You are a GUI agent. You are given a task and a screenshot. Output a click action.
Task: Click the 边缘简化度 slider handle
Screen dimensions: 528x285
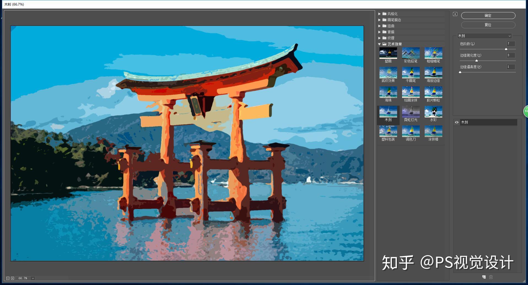(x=476, y=61)
